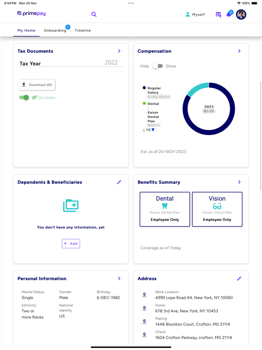Click the three dots at top center
262x350 pixels.
click(x=131, y=3)
